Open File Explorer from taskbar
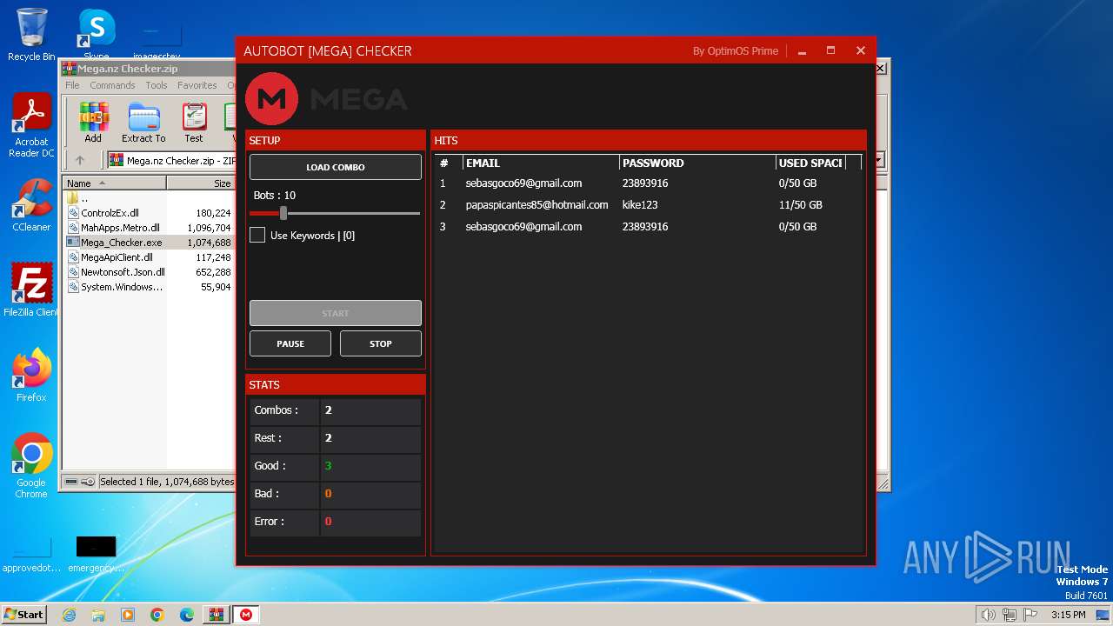This screenshot has height=626, width=1113. point(98,615)
